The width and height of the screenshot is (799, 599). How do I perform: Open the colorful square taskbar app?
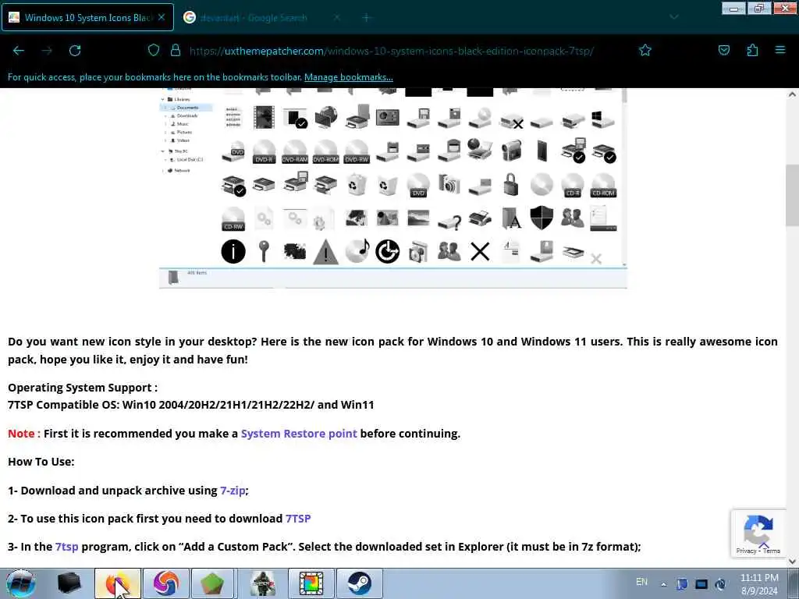pyautogui.click(x=311, y=583)
